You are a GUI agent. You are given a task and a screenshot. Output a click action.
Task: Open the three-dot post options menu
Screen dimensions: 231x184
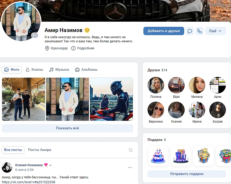point(130,167)
